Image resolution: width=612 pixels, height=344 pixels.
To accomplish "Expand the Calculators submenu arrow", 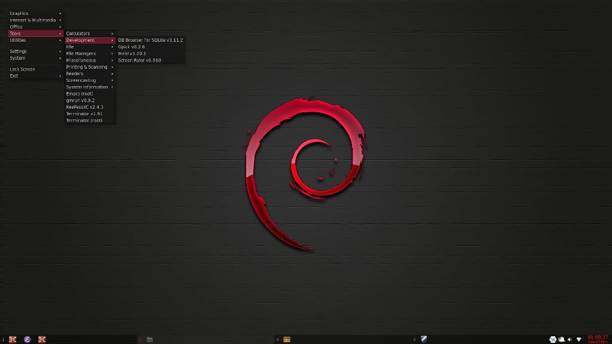I will point(112,33).
